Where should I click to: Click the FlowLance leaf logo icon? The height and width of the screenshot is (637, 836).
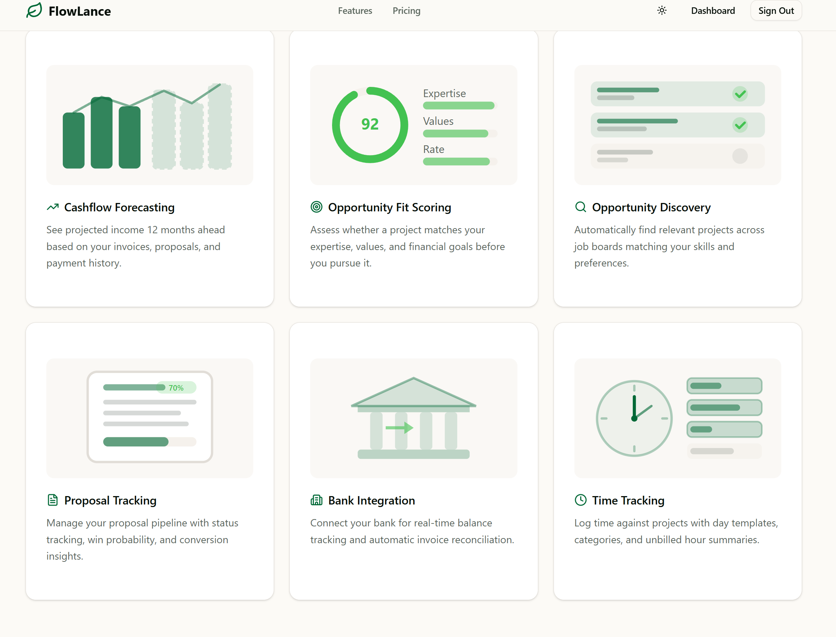(x=34, y=10)
